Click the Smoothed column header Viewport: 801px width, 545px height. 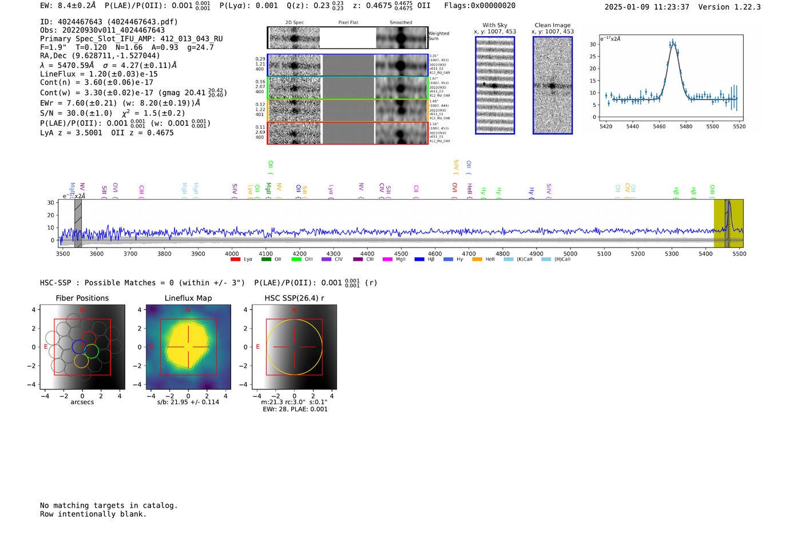coord(400,23)
